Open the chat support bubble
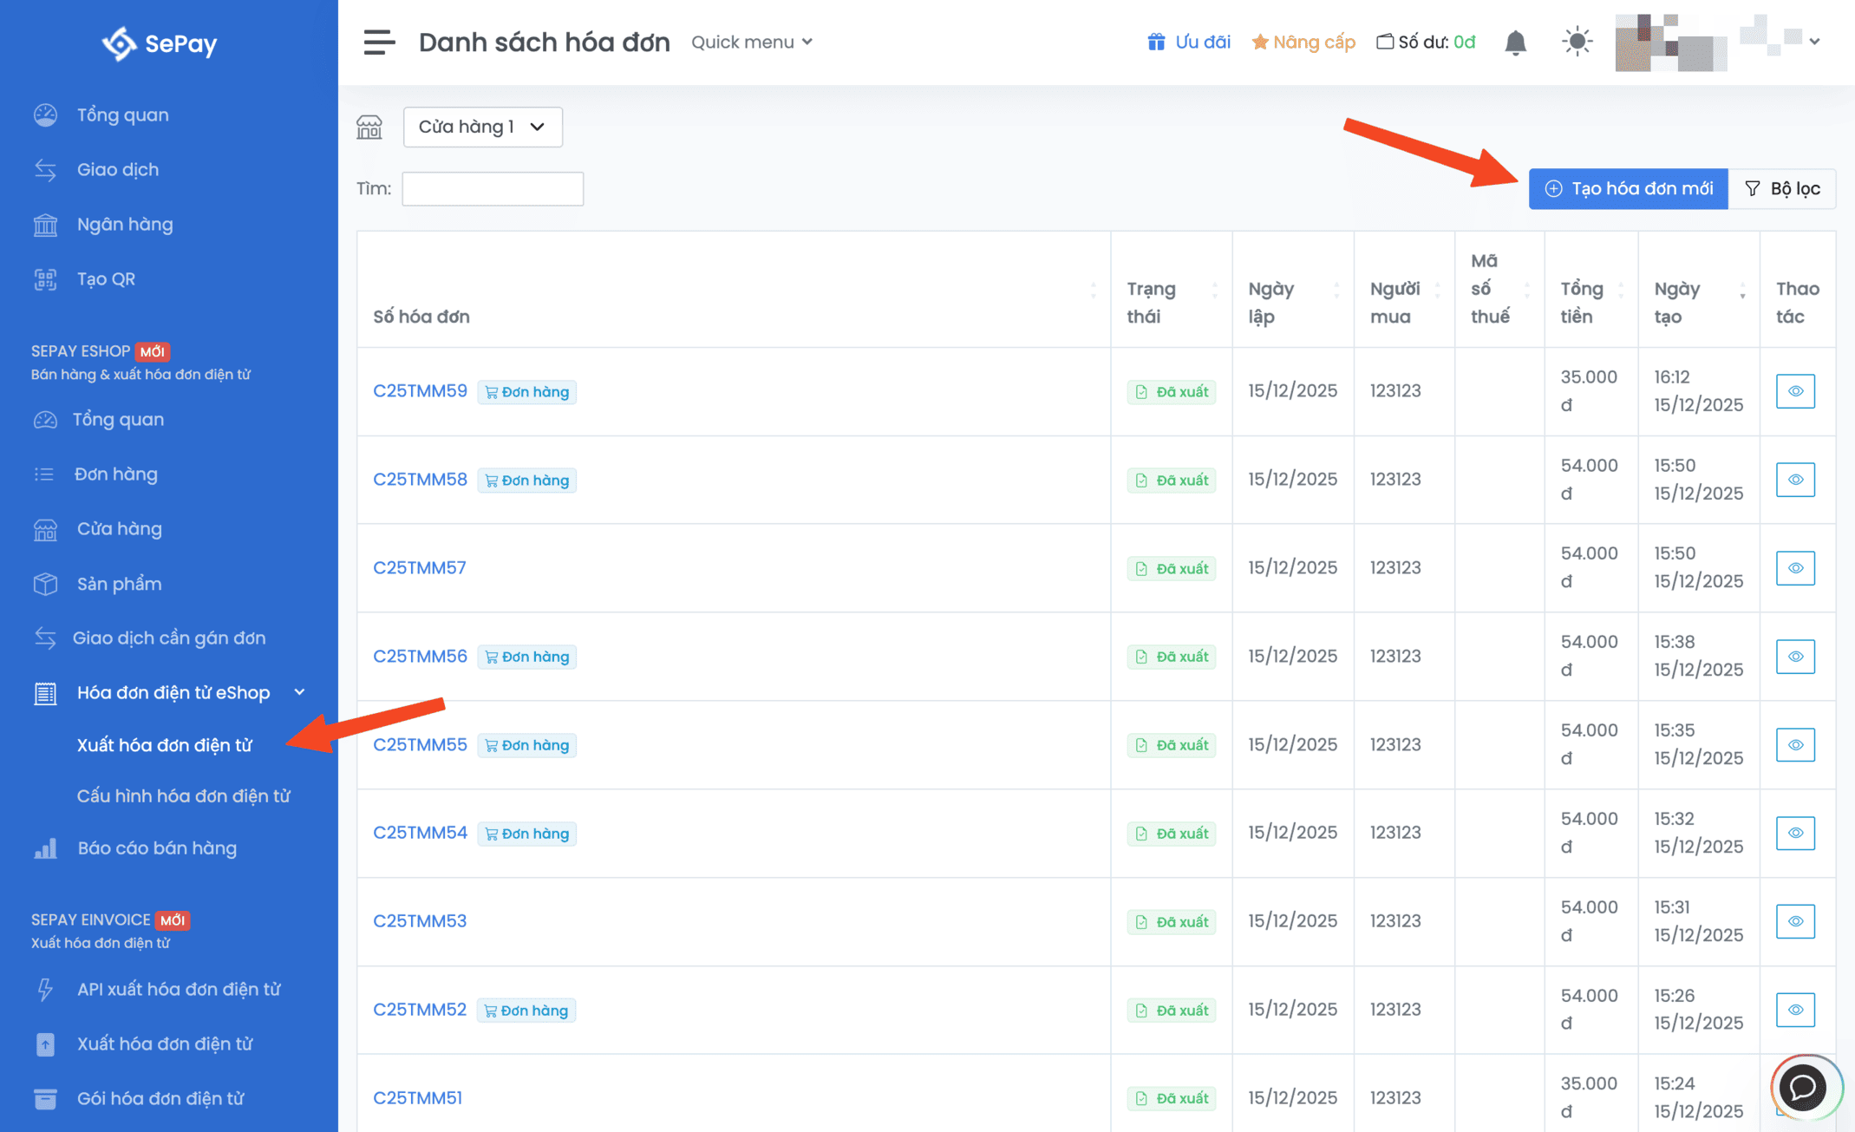1855x1132 pixels. [1803, 1087]
